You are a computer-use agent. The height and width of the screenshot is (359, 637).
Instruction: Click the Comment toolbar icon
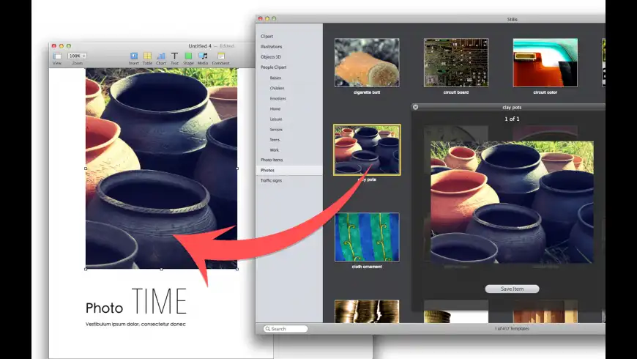tap(221, 56)
